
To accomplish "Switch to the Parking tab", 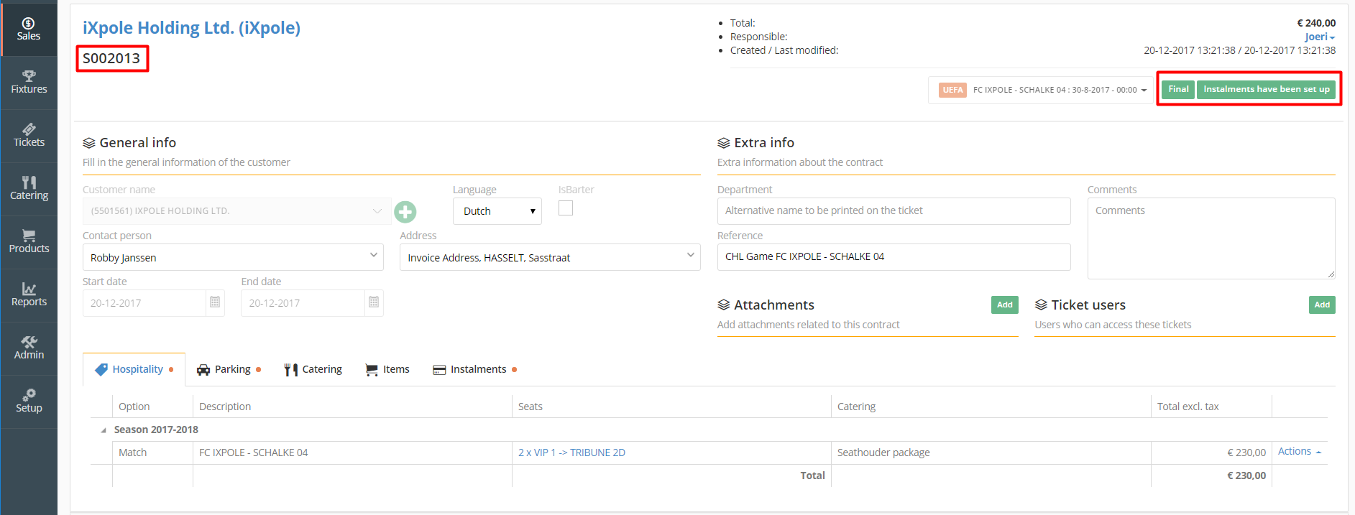I will coord(229,369).
